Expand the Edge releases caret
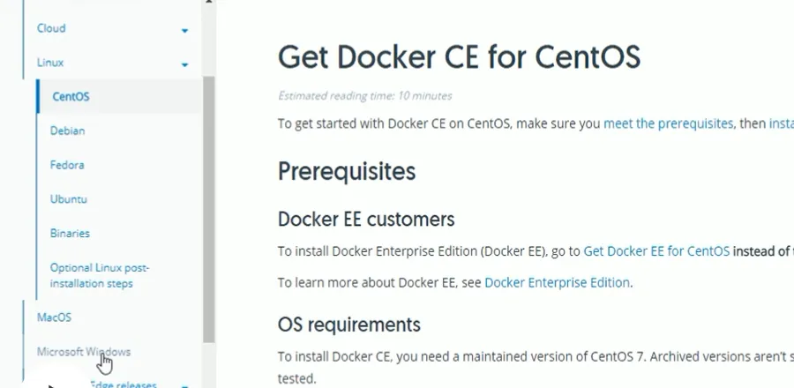Image resolution: width=794 pixels, height=388 pixels. tap(184, 385)
